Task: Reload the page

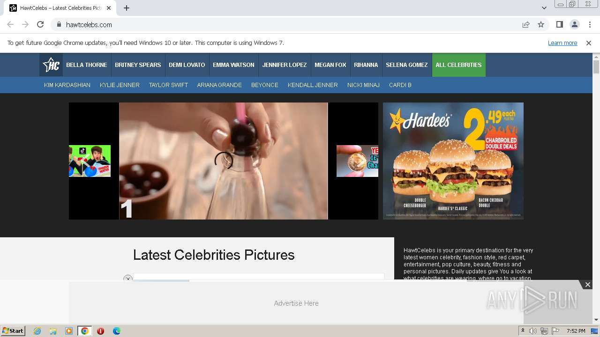Action: click(40, 24)
